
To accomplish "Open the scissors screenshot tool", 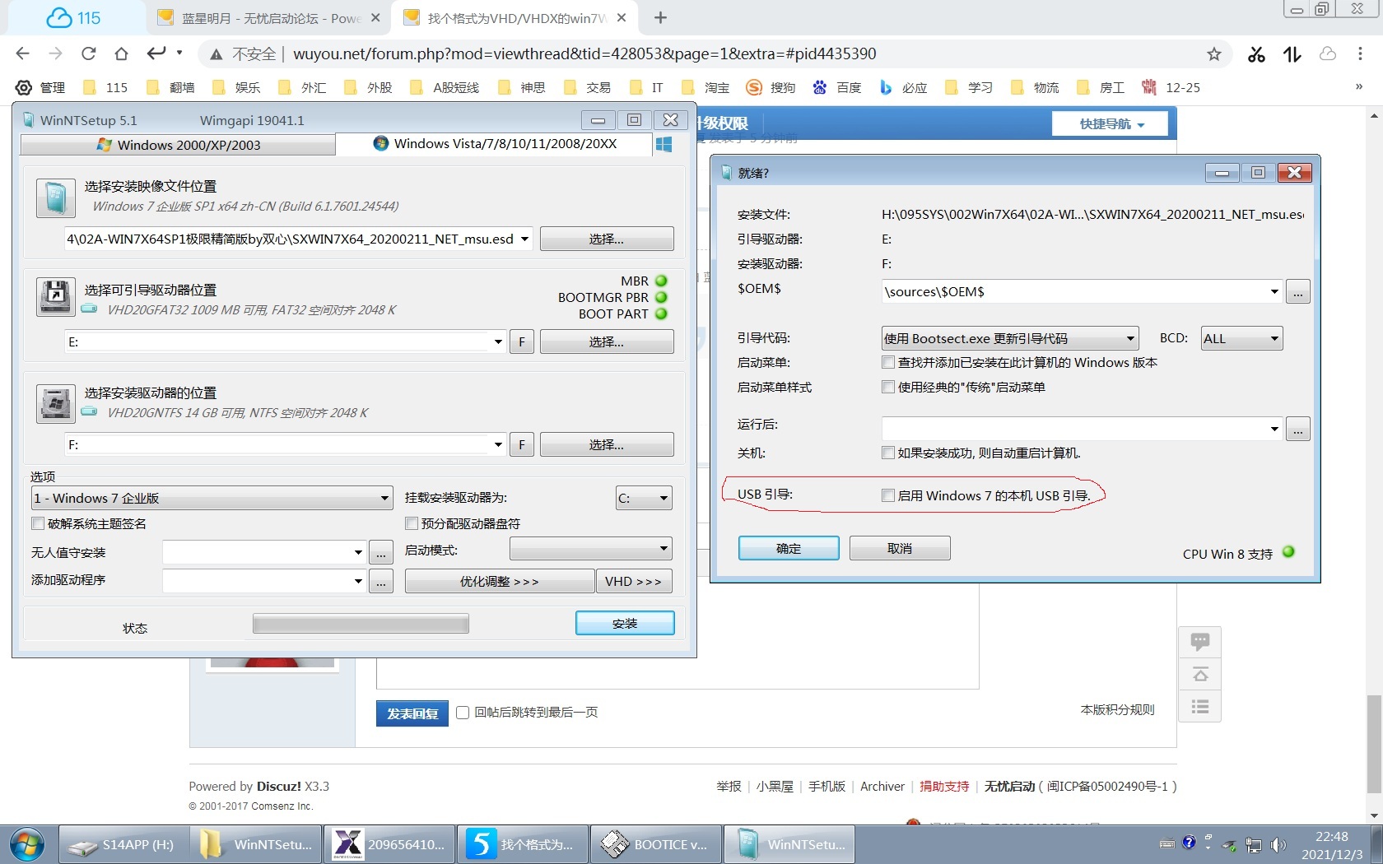I will (1256, 54).
